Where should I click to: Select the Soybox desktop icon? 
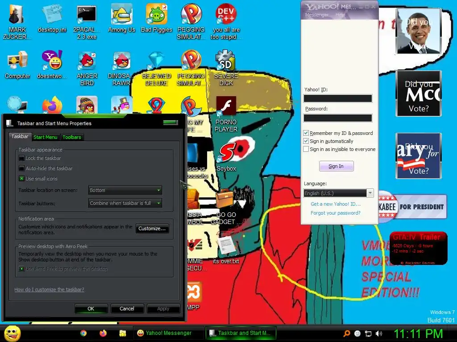coord(226,157)
